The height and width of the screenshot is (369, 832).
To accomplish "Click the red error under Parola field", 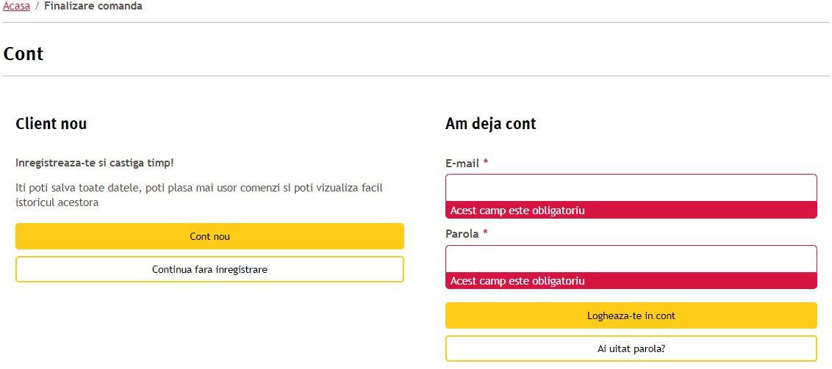I will point(631,280).
